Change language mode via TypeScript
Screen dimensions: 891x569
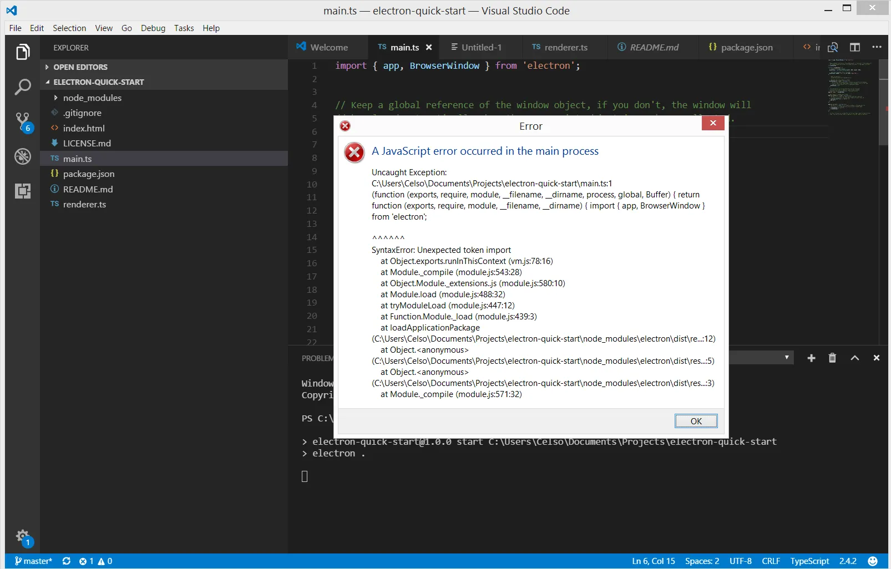(x=809, y=561)
